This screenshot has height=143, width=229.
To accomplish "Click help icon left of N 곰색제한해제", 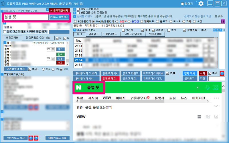I will (x=47, y=10).
